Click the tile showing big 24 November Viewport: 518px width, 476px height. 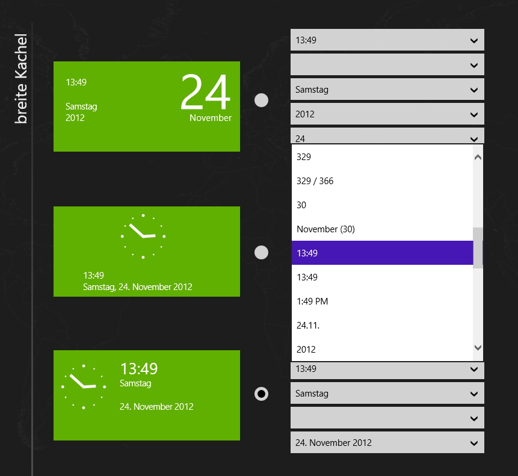(147, 107)
